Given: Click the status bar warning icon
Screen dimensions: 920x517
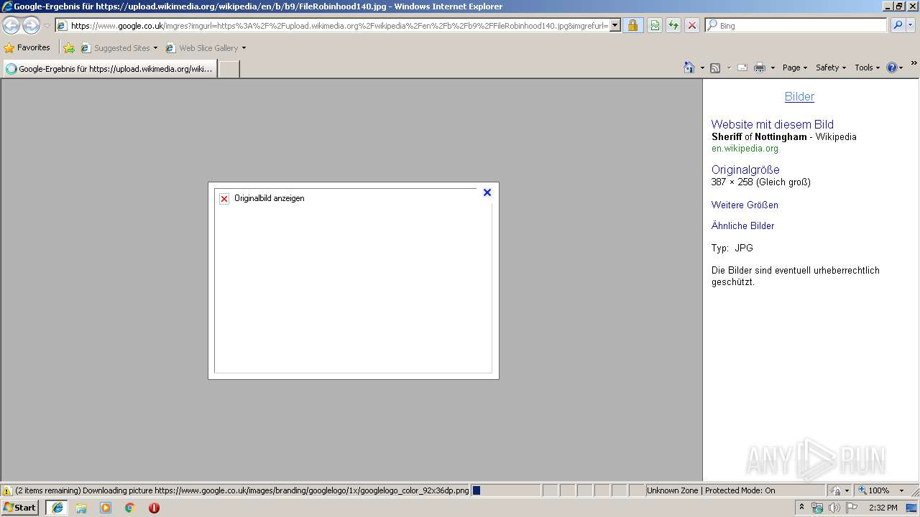Looking at the screenshot, I should (7, 490).
